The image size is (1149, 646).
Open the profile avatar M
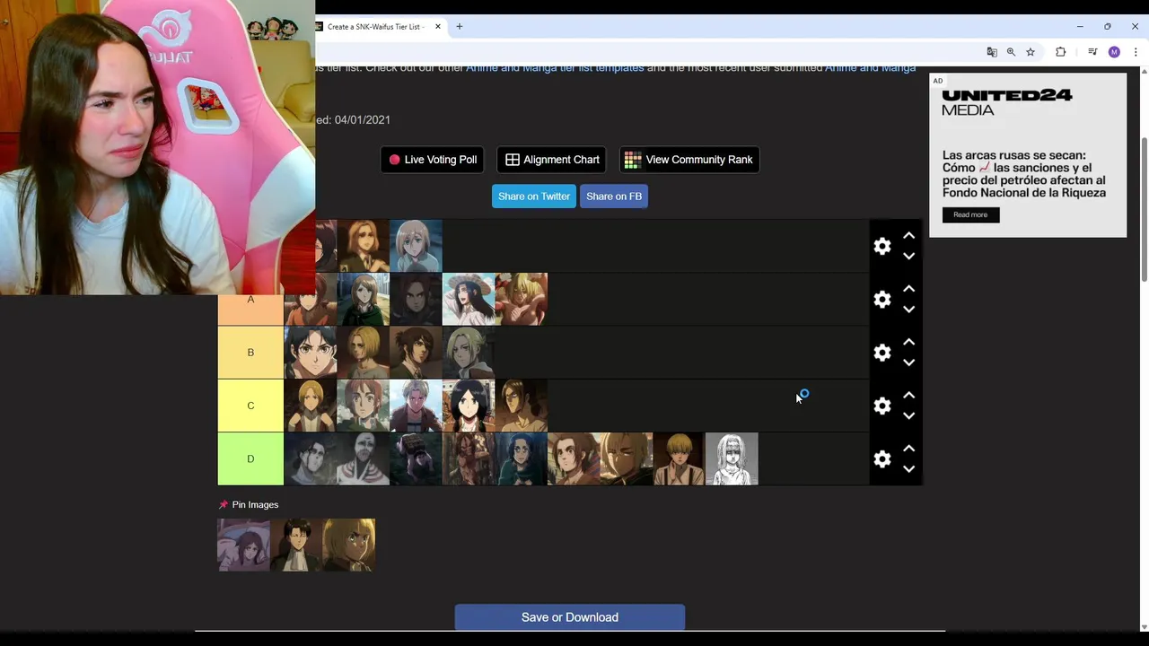(1114, 52)
